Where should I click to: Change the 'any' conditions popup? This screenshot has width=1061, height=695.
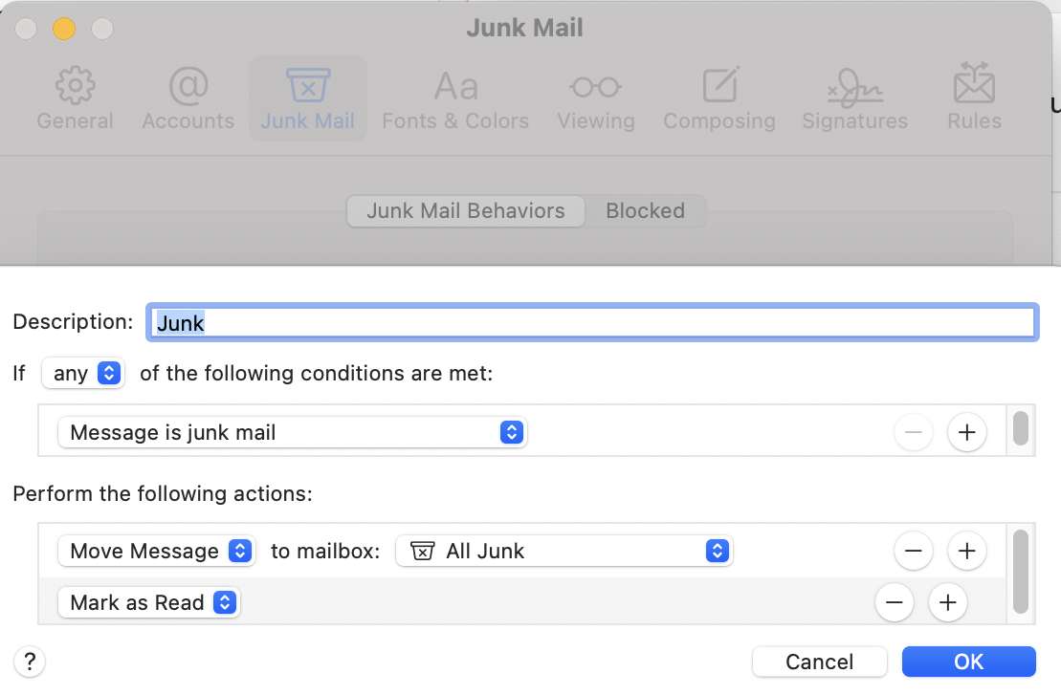(83, 374)
